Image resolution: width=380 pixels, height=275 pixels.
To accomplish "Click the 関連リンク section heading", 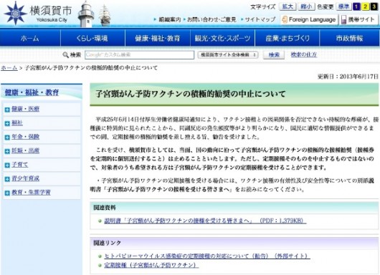I will click(108, 243).
